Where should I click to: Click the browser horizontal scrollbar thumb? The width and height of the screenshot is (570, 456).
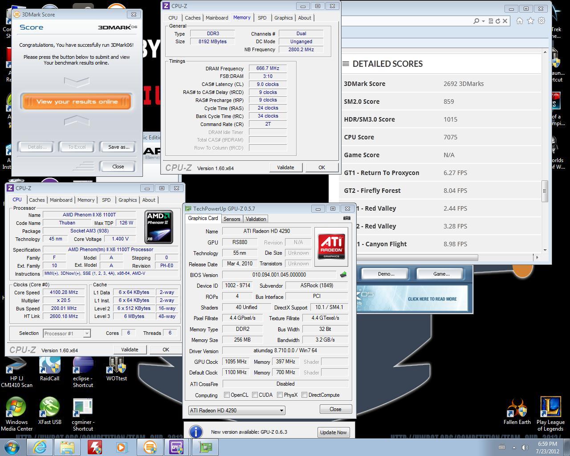point(409,257)
